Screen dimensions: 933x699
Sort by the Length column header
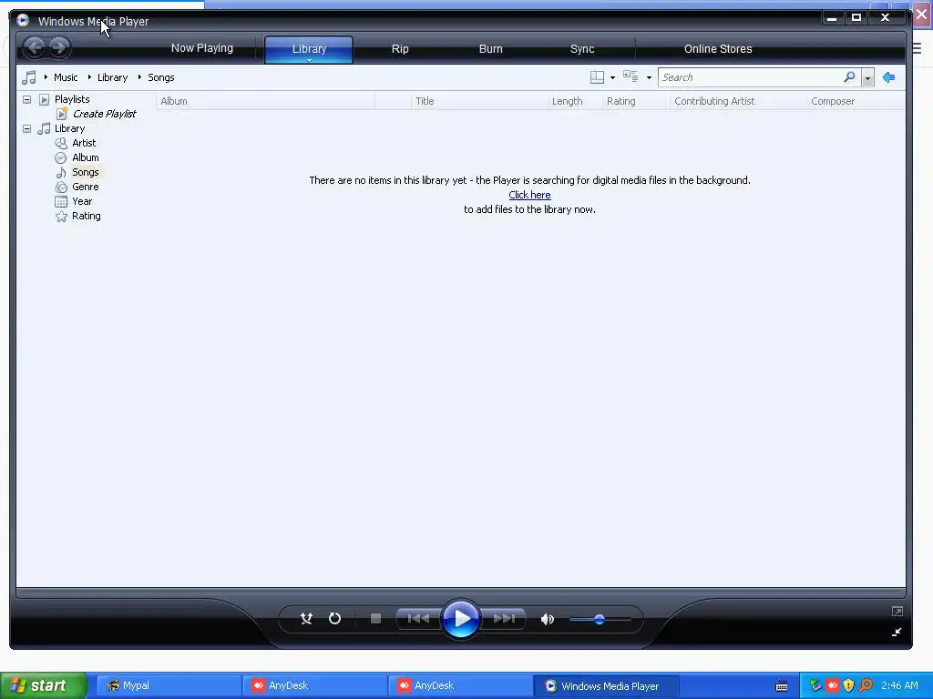click(x=575, y=101)
